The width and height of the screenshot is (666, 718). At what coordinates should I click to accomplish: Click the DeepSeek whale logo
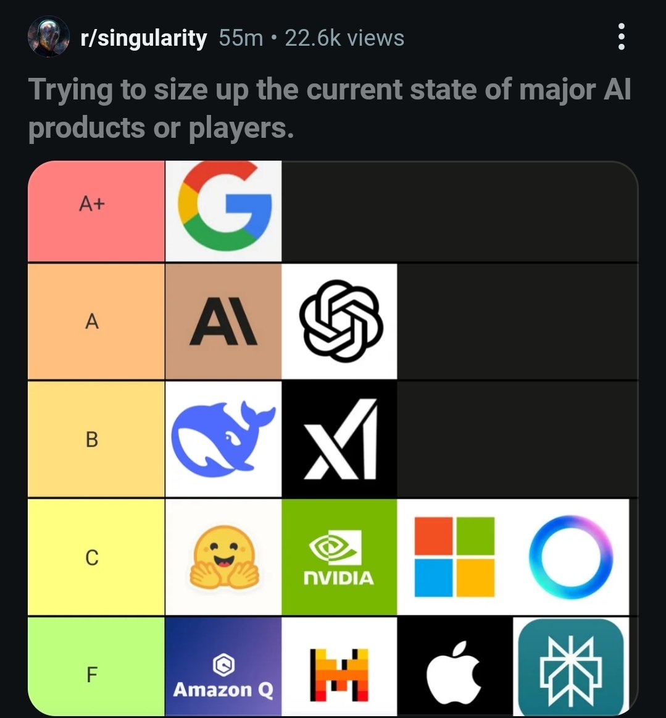pos(223,439)
